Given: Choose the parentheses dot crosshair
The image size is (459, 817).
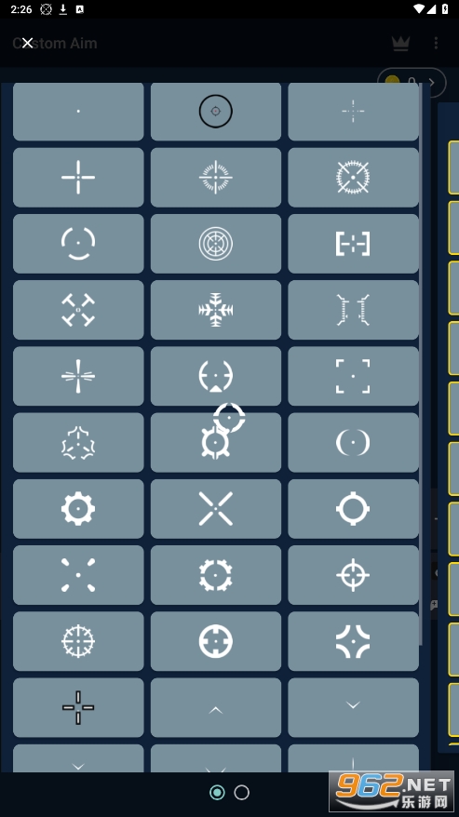Looking at the screenshot, I should (x=353, y=442).
